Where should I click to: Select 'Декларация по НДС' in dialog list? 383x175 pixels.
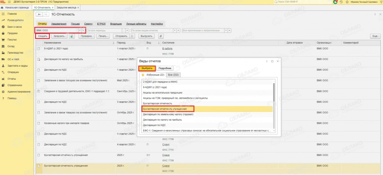(207, 125)
